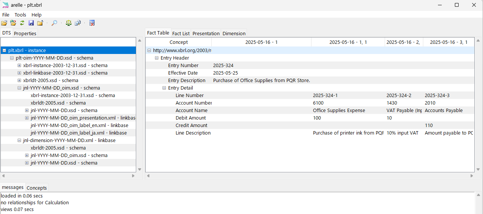The width and height of the screenshot is (483, 214).
Task: Switch to the Concepts tab
Action: click(x=37, y=188)
